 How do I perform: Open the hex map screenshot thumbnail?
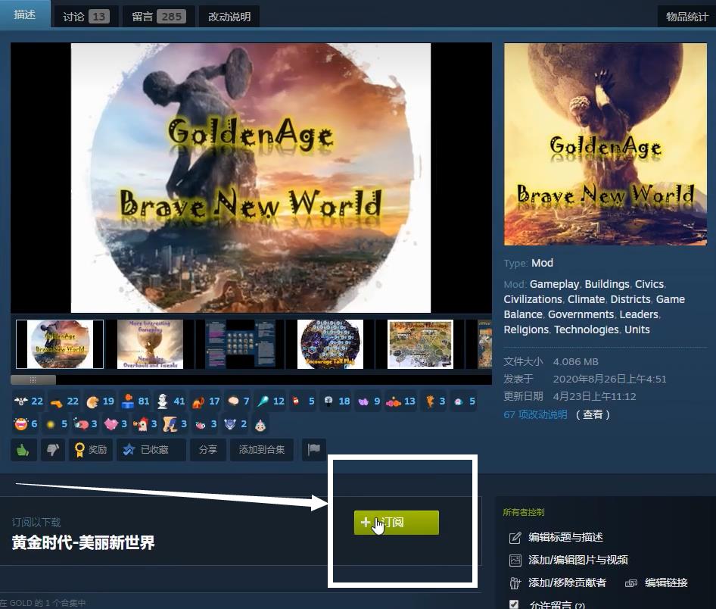tap(420, 344)
